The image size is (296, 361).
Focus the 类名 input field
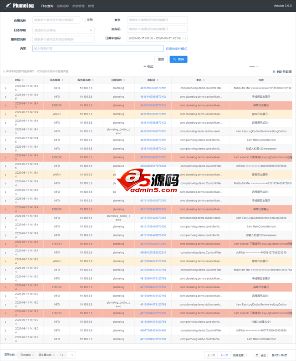click(x=157, y=20)
